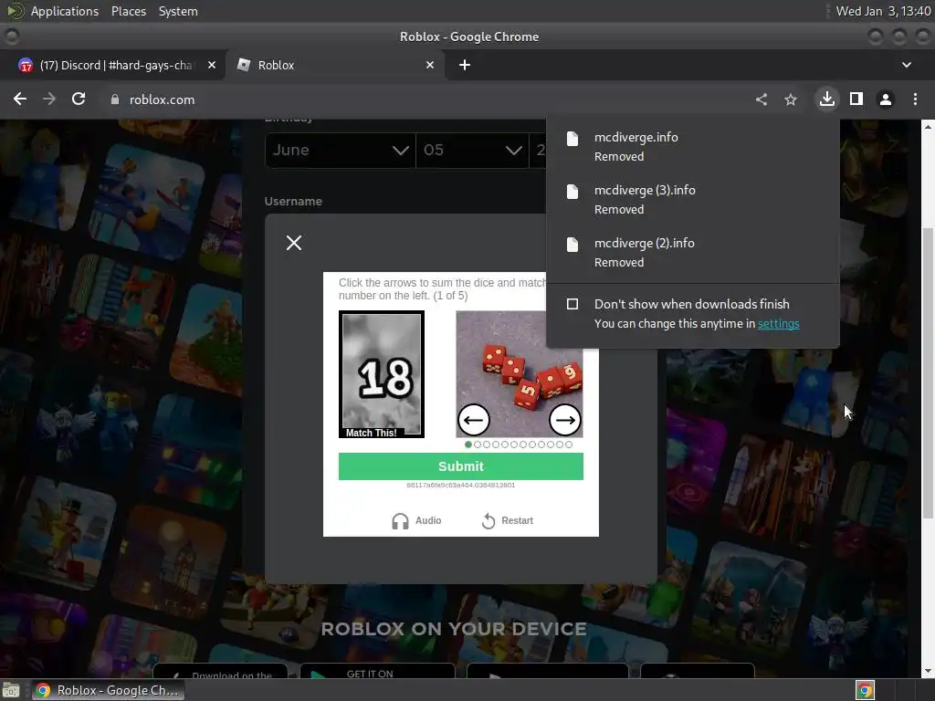Select Roblox Chrome taskbar entry
Viewport: 935px width, 701px height.
click(x=108, y=690)
